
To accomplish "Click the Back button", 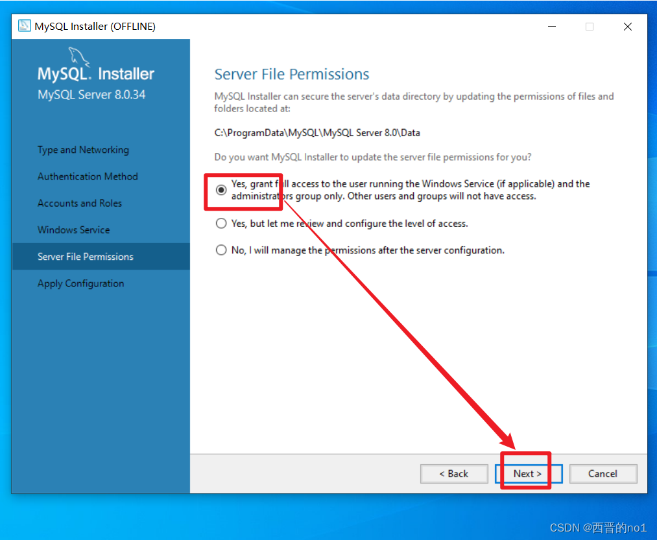I will click(454, 474).
